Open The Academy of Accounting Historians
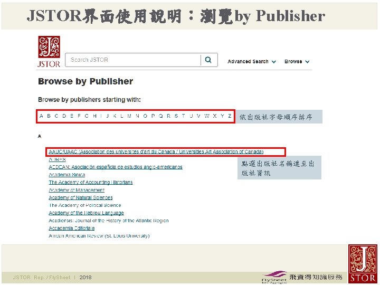 pos(91,182)
